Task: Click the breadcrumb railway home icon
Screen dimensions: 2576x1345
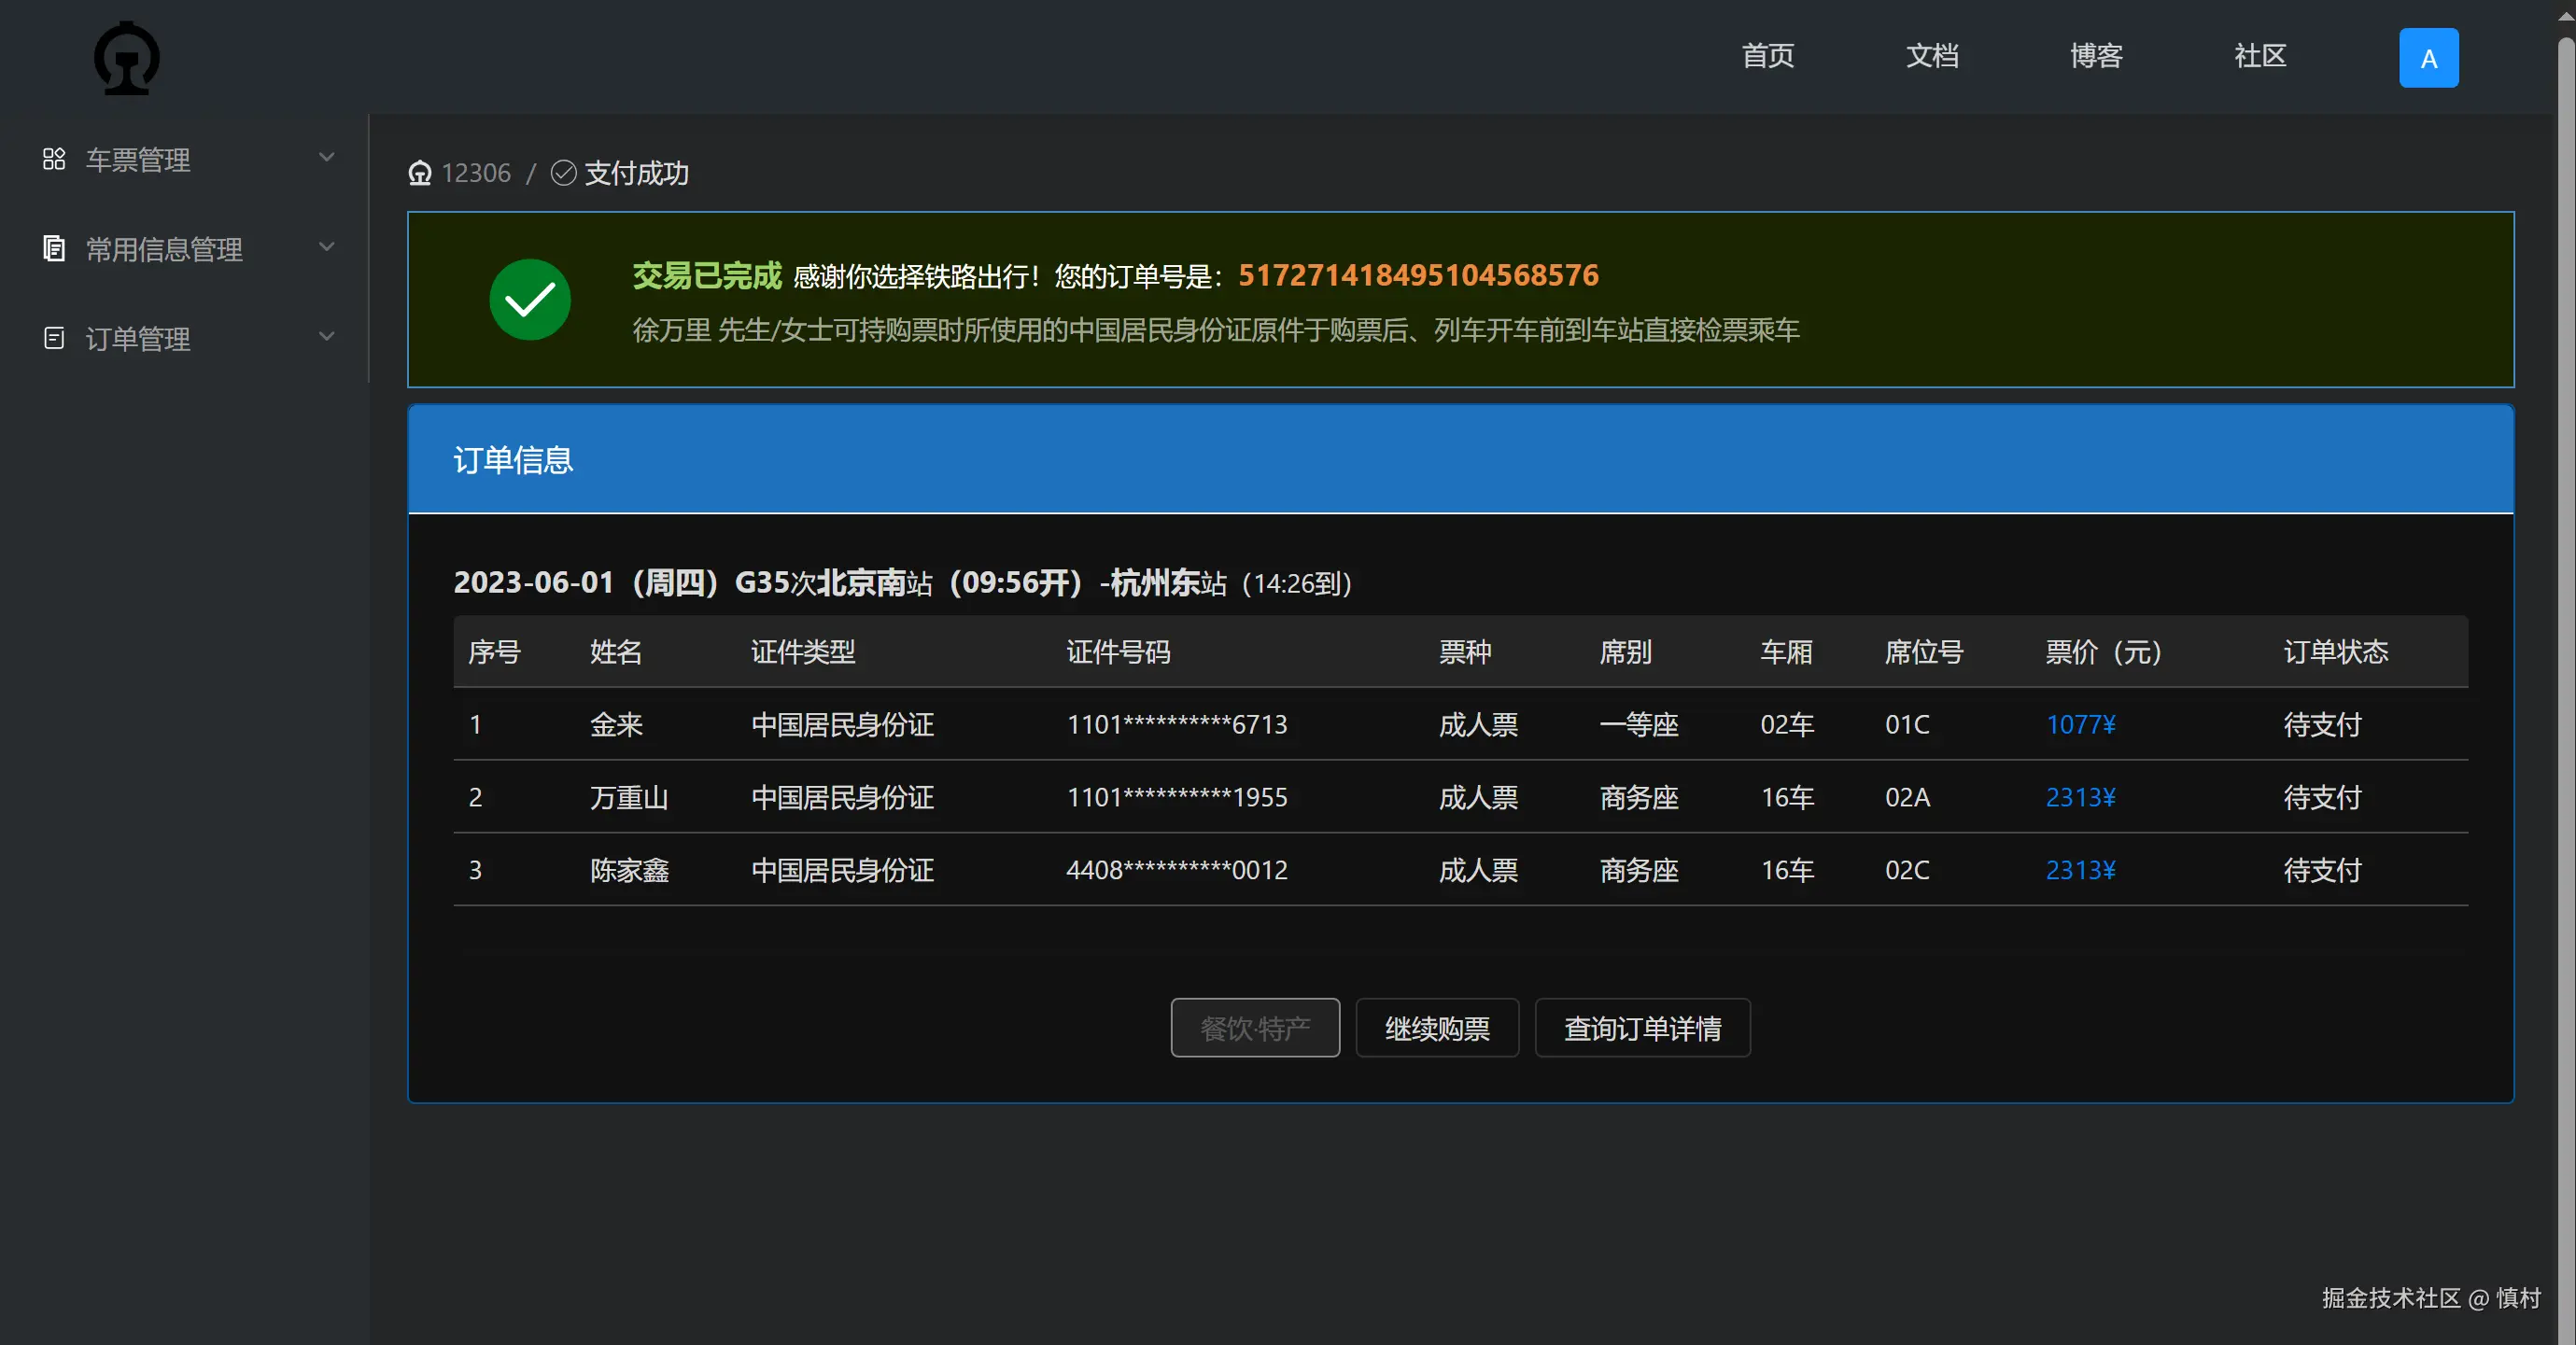Action: tap(420, 173)
